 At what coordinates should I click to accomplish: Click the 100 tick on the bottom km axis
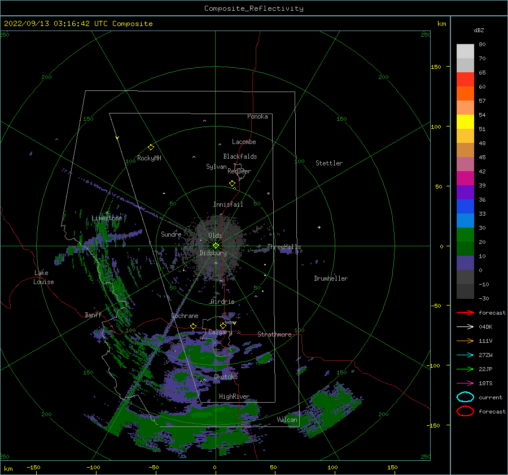tap(332, 467)
